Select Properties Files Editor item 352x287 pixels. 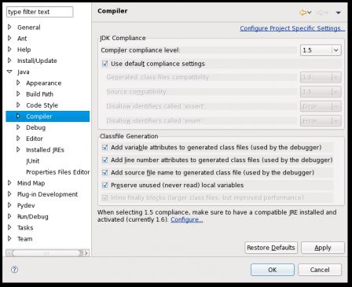pos(57,172)
